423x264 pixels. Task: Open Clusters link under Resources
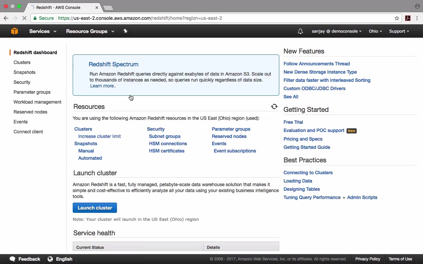point(83,129)
